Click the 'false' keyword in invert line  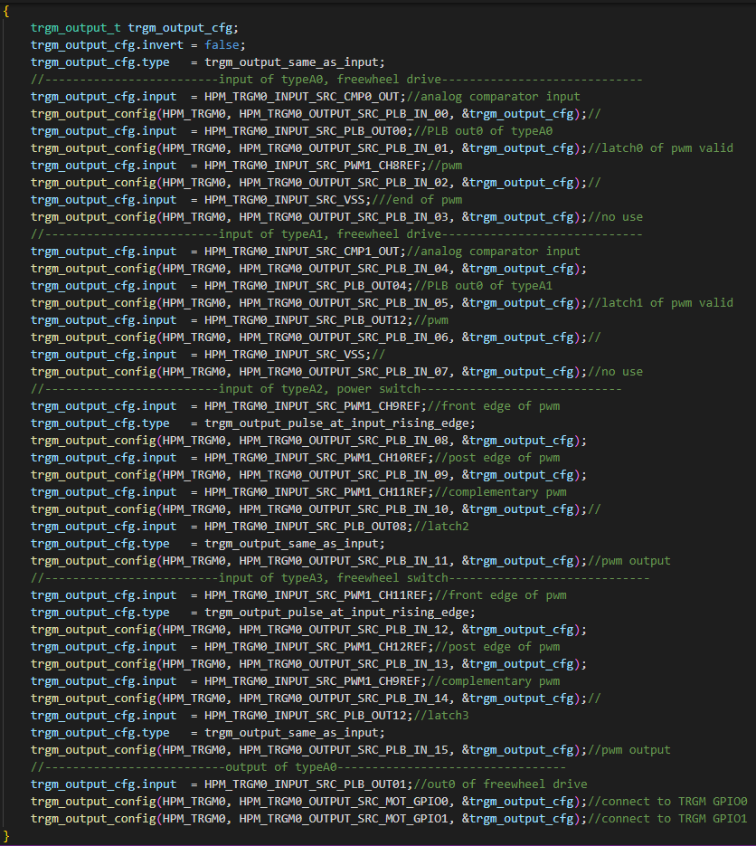(x=223, y=46)
